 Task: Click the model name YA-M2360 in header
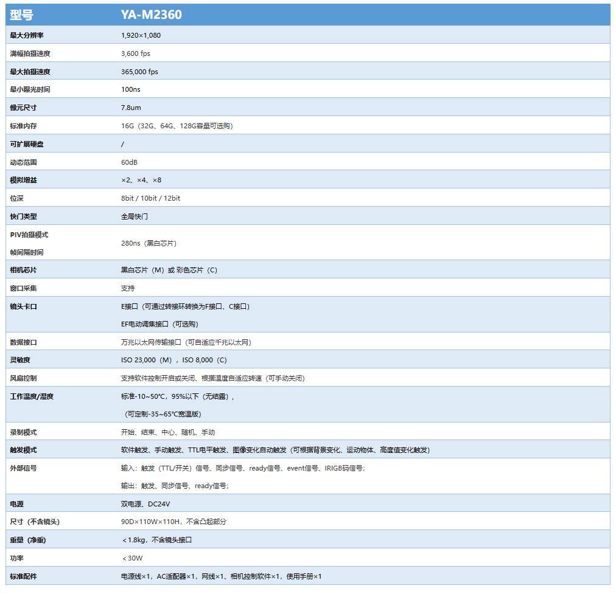pyautogui.click(x=151, y=15)
